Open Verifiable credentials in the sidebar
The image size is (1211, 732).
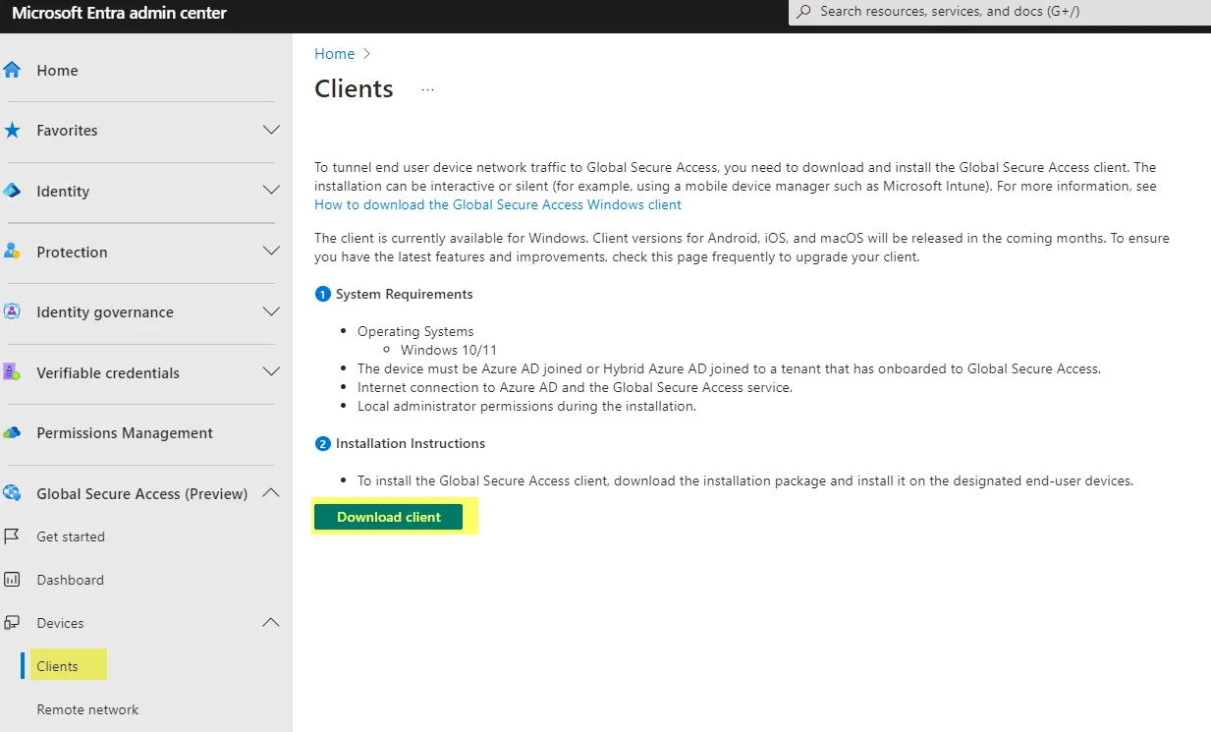pos(108,373)
